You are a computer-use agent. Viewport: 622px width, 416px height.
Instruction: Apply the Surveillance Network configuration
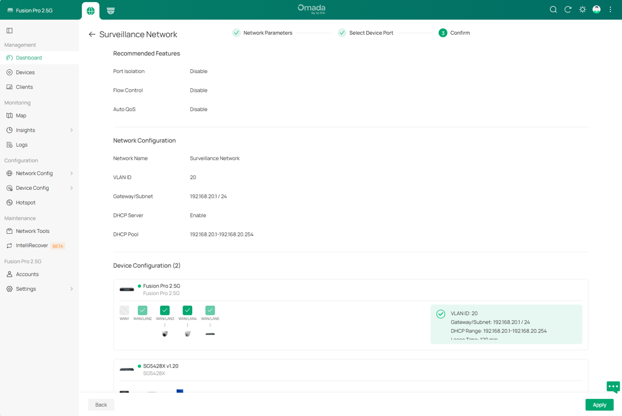point(599,405)
